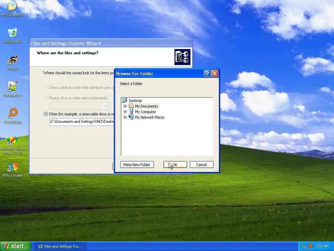Select the mypal raccoon desktop shortcut
The image size is (334, 251).
point(12,62)
